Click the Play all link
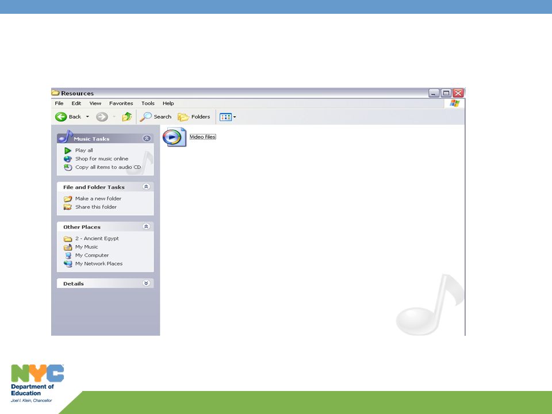The height and width of the screenshot is (414, 552). tap(84, 150)
